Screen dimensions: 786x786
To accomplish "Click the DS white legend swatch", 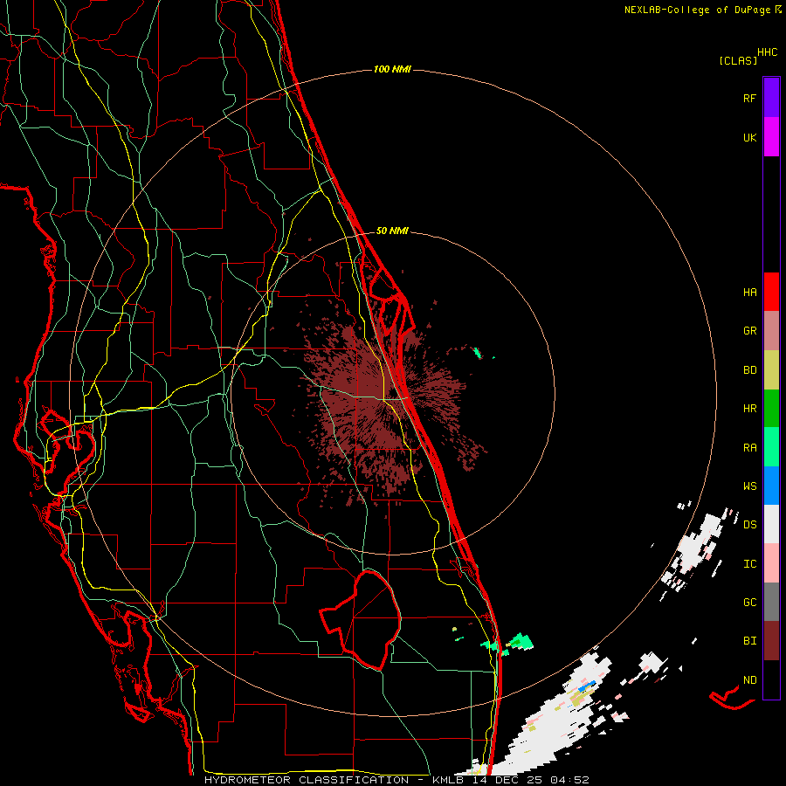I will point(771,524).
